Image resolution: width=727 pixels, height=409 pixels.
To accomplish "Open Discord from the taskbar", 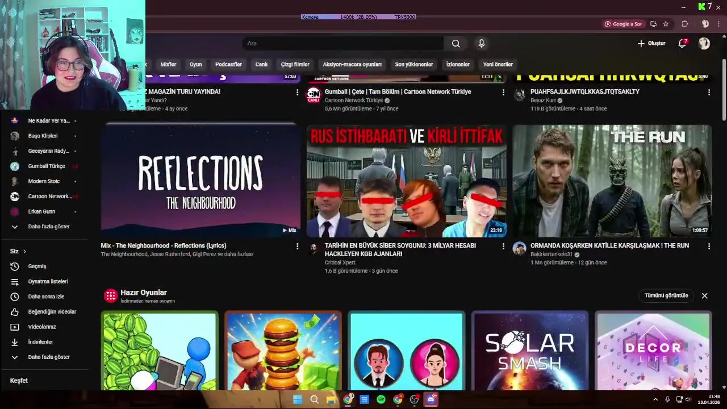I will (x=431, y=399).
